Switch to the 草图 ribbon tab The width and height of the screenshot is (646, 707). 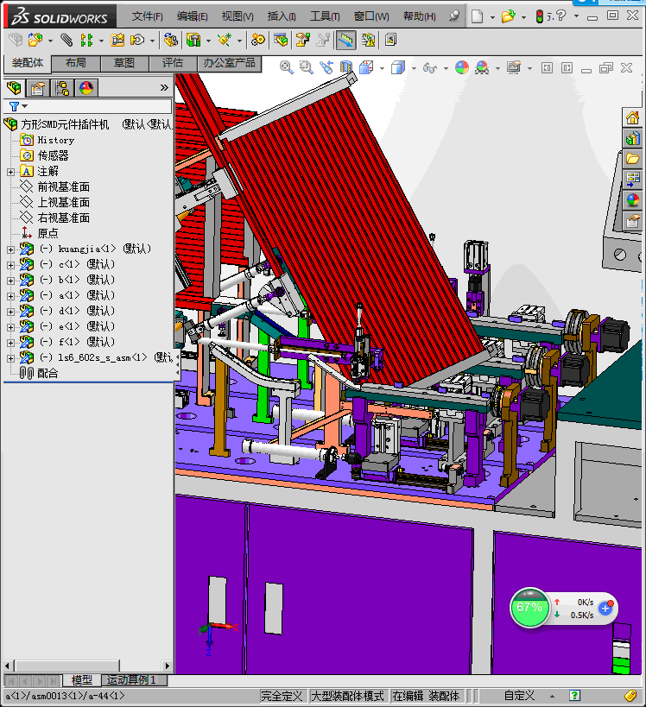click(x=124, y=63)
